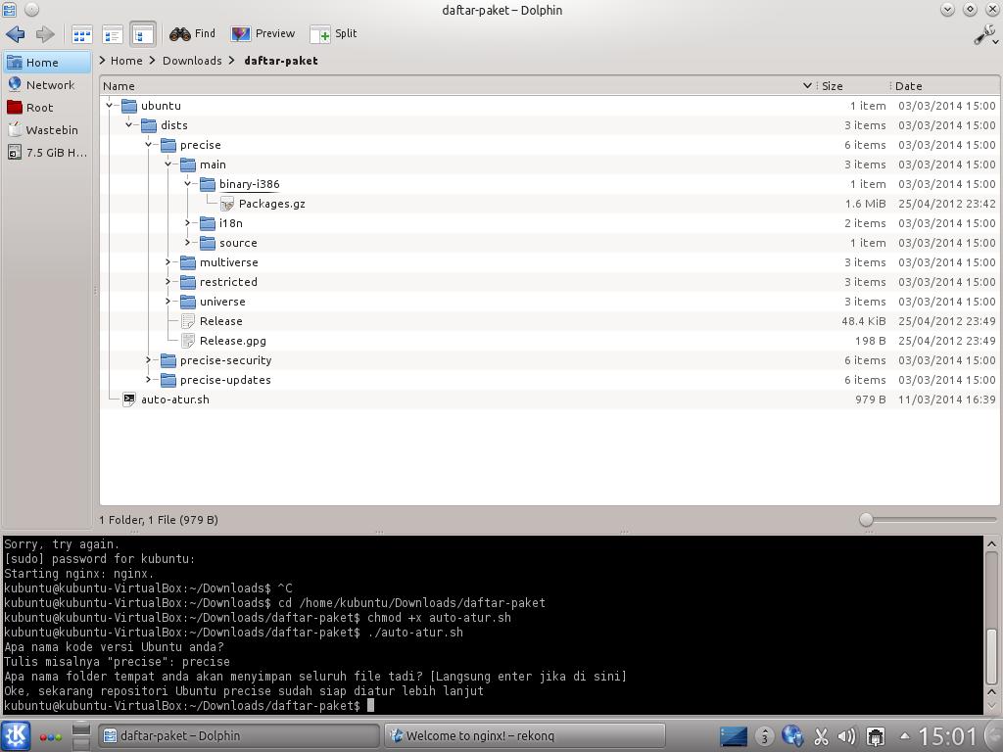Expand the universe folder
The height and width of the screenshot is (752, 1003).
coord(168,302)
